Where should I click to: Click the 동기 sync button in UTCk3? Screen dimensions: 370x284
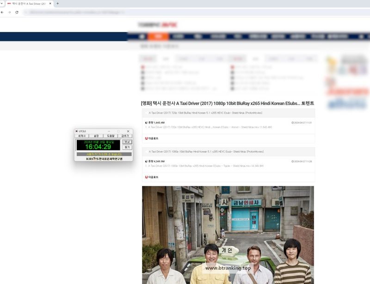tap(127, 147)
